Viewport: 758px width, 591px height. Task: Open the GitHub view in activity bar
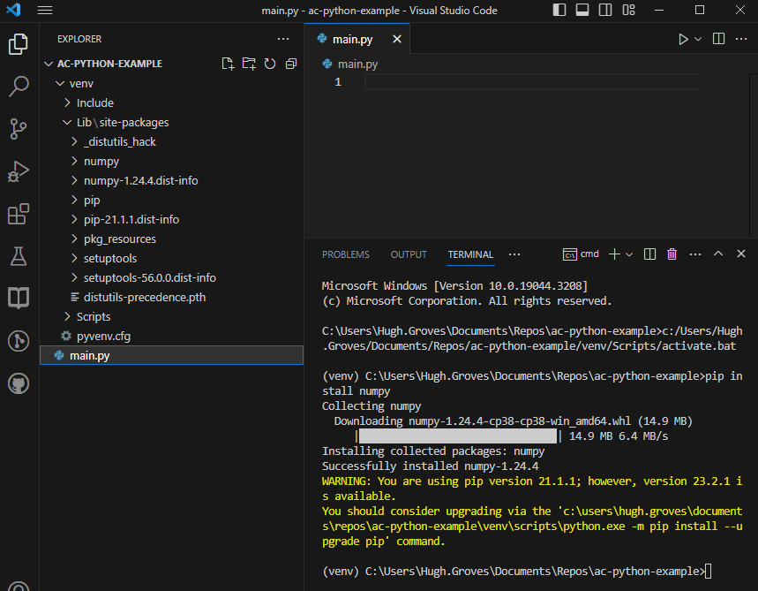click(19, 383)
